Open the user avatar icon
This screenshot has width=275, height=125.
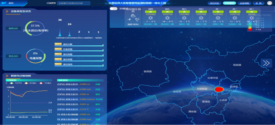click(x=269, y=3)
